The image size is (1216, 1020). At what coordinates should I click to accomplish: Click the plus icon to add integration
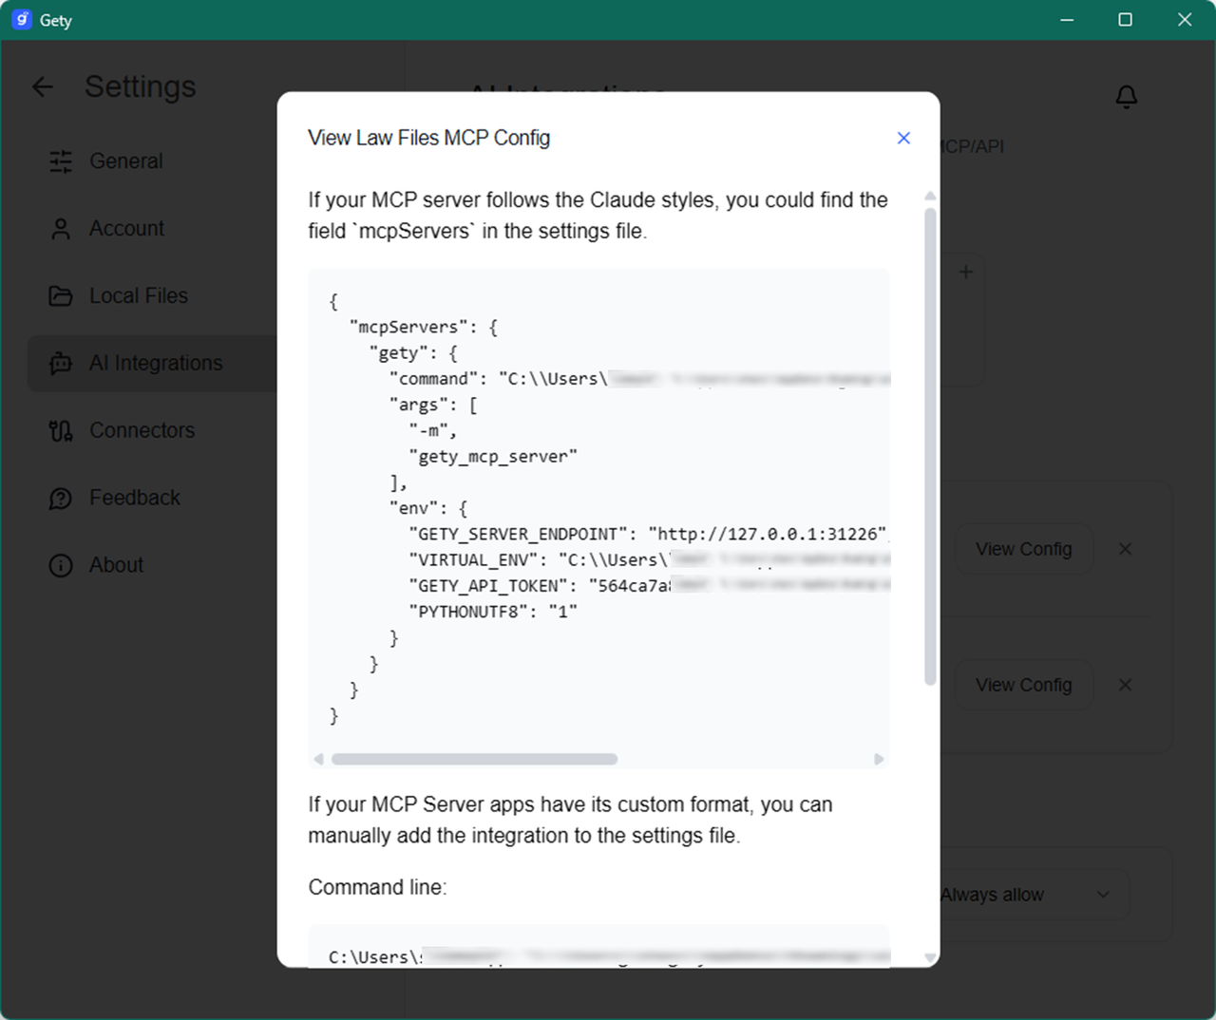point(965,273)
